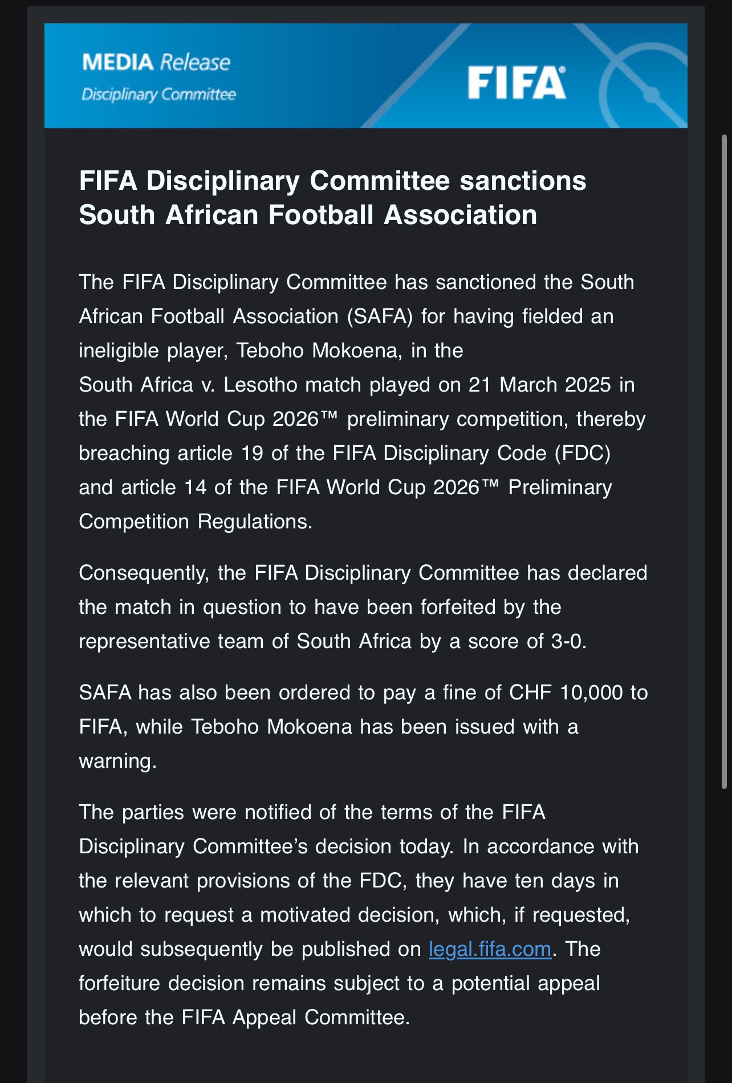Click the word "warning." in the third paragraph
Screen dimensions: 732x1083
coord(117,761)
